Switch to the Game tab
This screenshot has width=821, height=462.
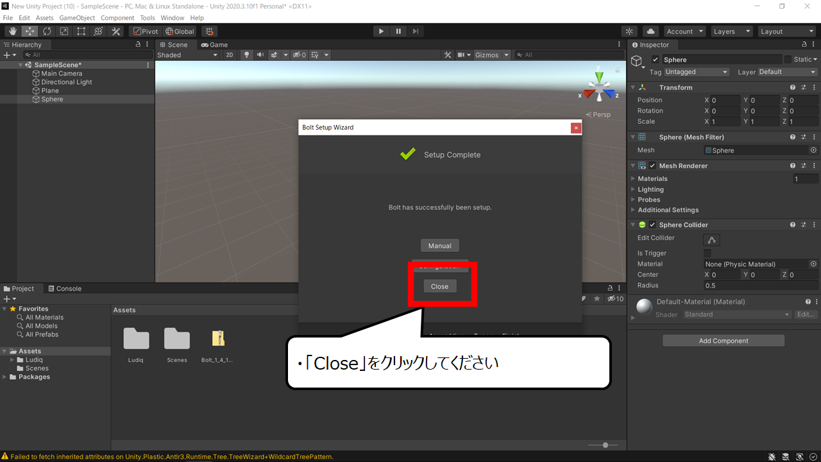click(x=214, y=45)
